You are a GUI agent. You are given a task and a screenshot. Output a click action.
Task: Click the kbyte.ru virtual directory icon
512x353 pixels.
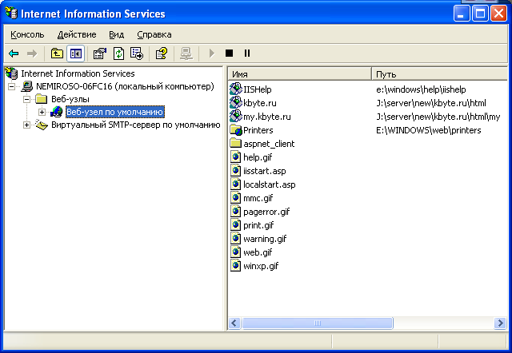235,103
